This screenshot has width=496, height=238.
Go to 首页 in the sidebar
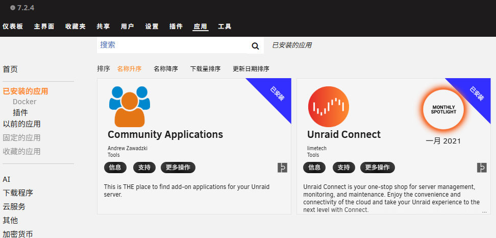(x=10, y=69)
